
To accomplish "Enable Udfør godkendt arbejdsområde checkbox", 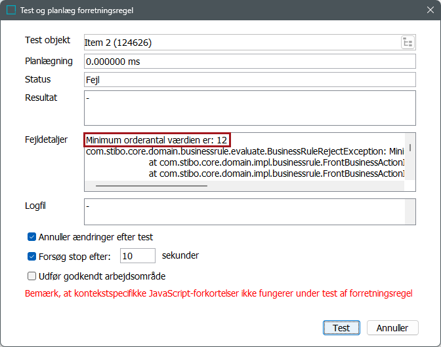I will coord(31,276).
